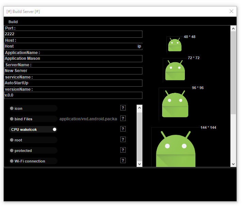Click the main panel scroll down arrow
Screen dimensions: 243x207
pyautogui.click(x=233, y=164)
